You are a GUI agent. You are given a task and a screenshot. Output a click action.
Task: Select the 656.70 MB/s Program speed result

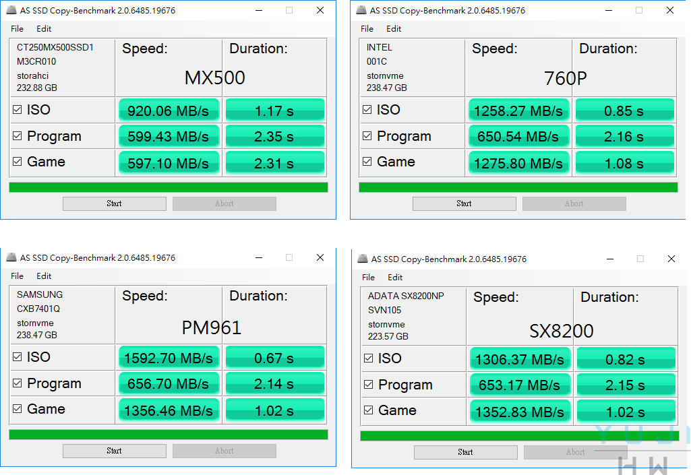tap(169, 383)
